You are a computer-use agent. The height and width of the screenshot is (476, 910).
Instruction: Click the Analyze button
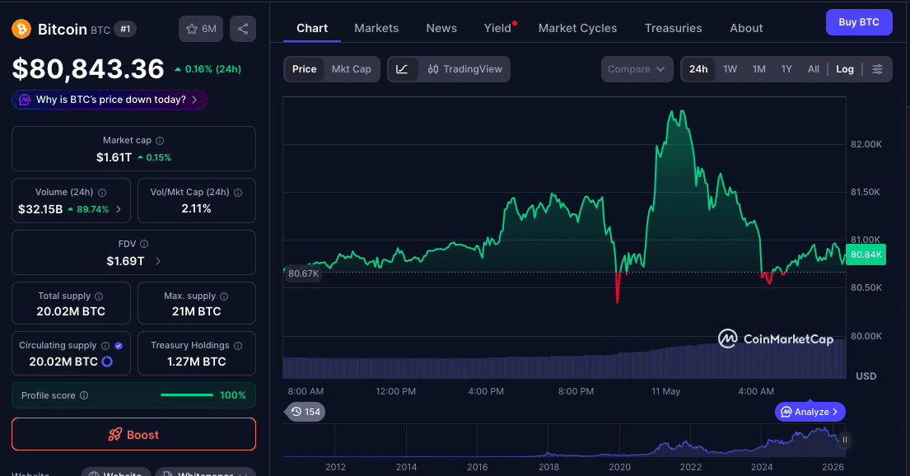click(810, 412)
